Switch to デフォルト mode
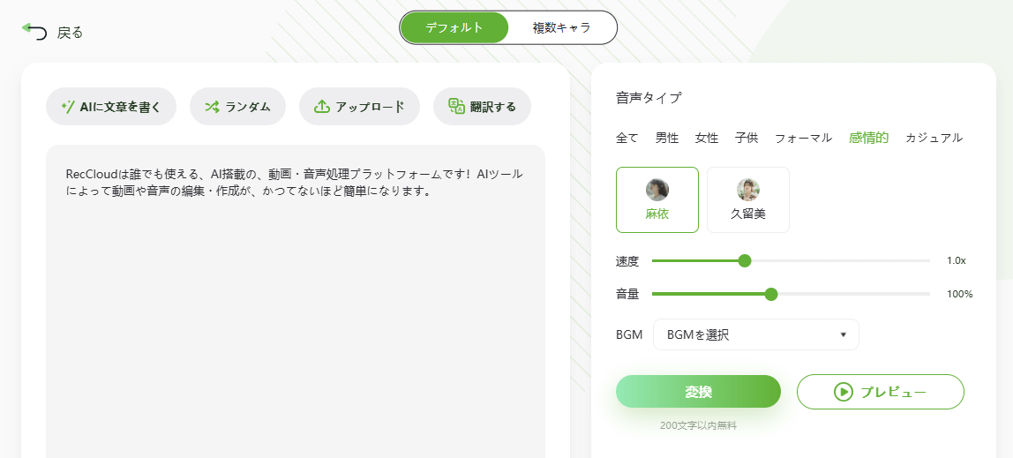The image size is (1013, 458). point(454,27)
